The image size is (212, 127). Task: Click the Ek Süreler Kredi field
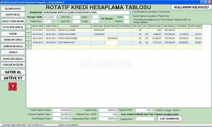126,17
